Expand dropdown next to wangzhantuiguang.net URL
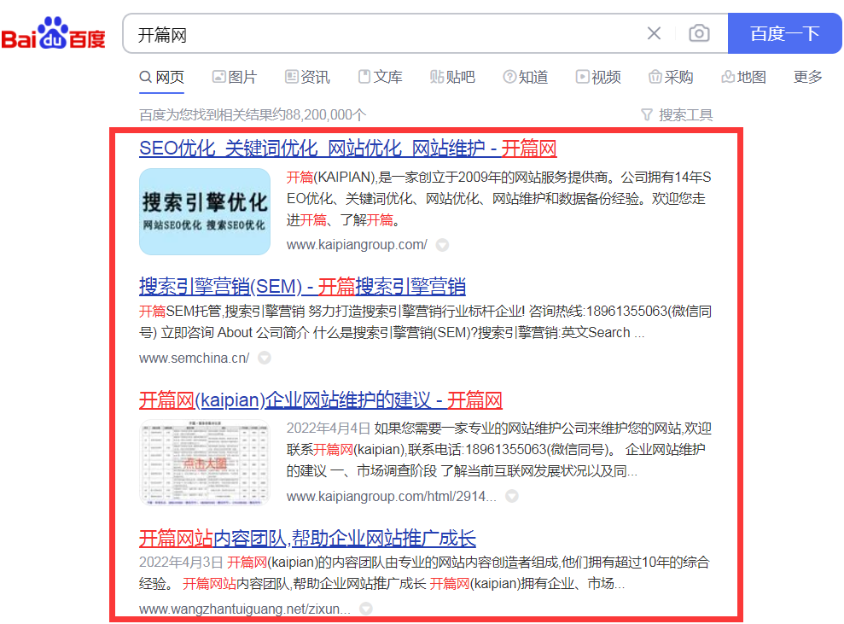 click(x=366, y=609)
